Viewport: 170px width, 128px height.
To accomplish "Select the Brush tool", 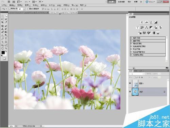I will [6, 26].
